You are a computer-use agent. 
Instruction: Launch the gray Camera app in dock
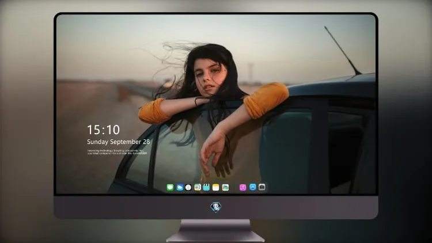click(262, 187)
